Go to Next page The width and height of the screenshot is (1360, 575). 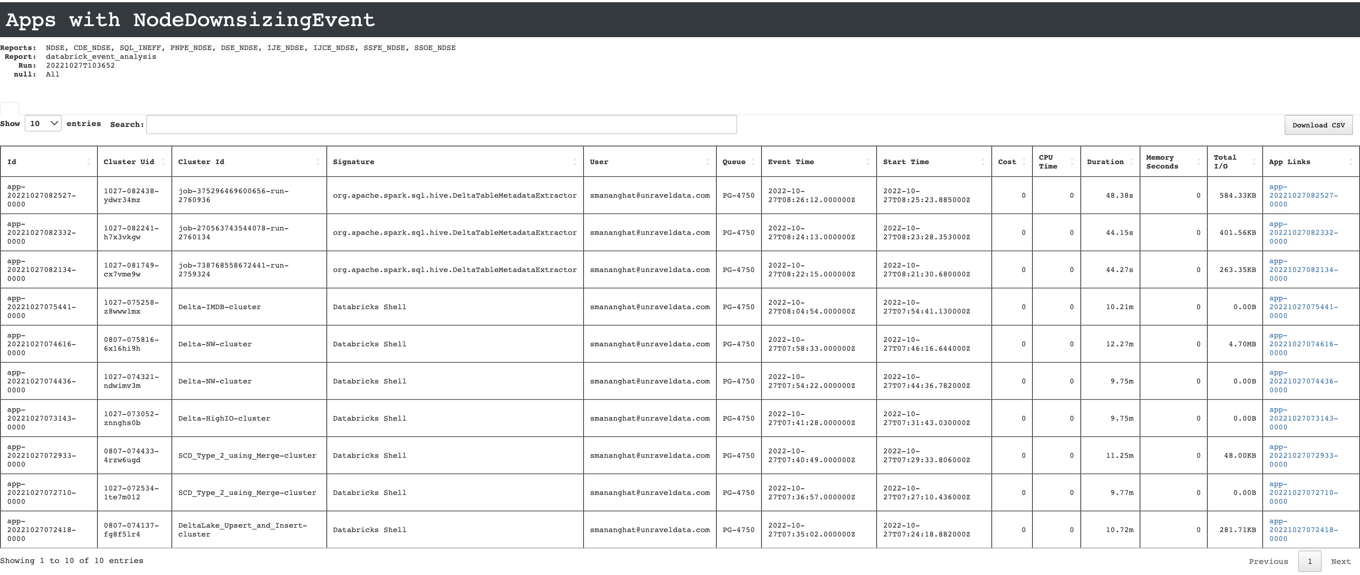click(x=1341, y=561)
